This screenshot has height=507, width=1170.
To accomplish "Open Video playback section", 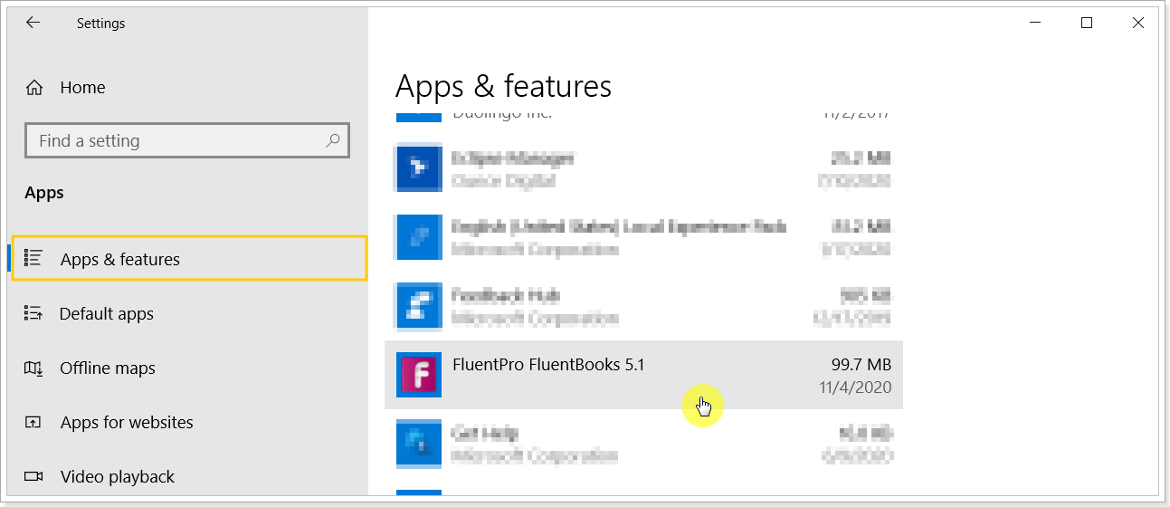I will point(189,476).
